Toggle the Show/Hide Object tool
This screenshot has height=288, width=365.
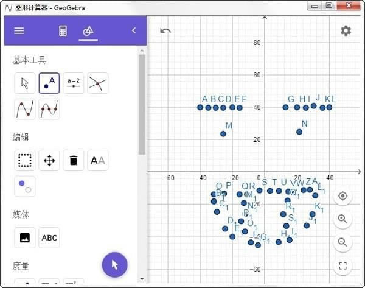pyautogui.click(x=25, y=186)
